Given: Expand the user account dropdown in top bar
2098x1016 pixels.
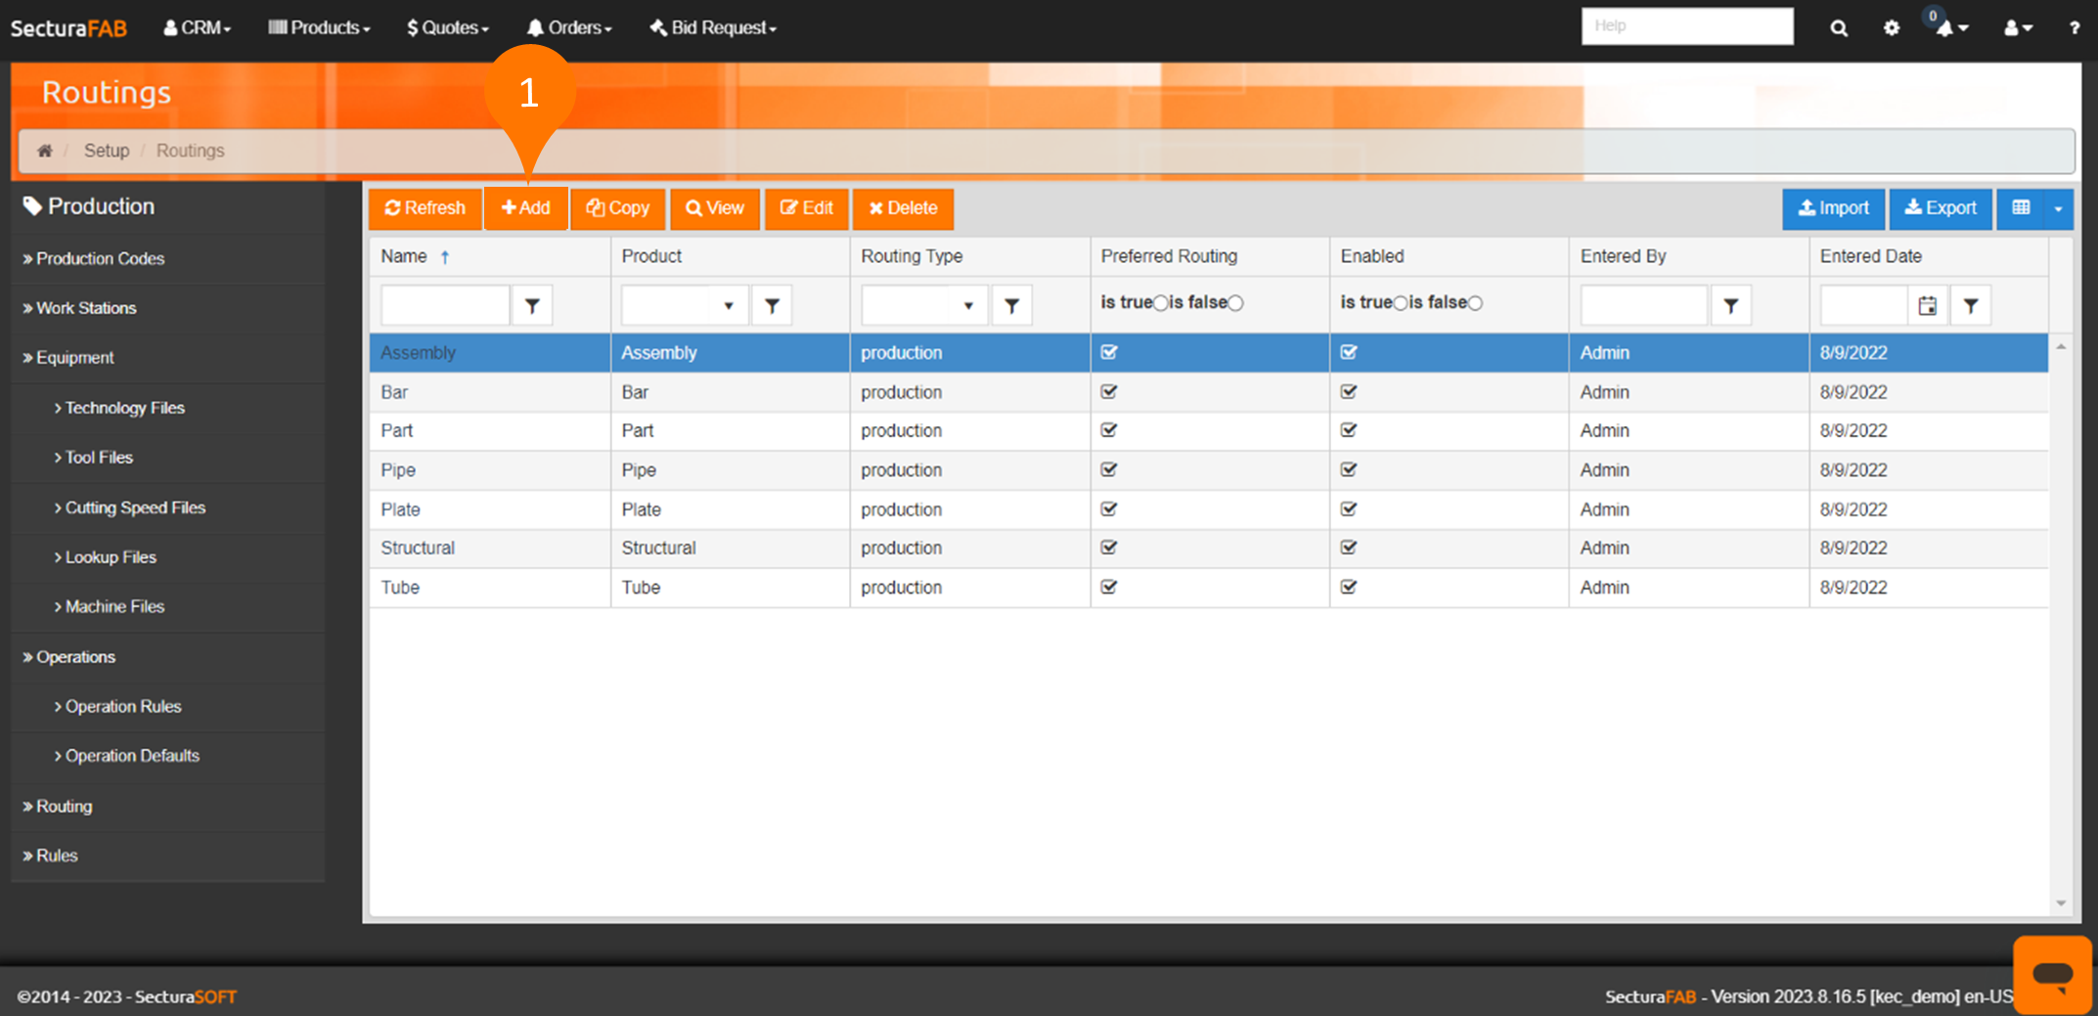Looking at the screenshot, I should [x=2018, y=28].
